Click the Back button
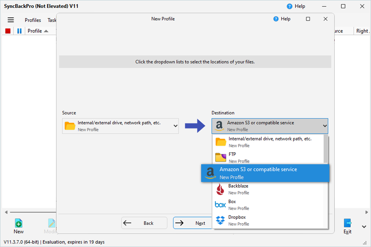Image resolution: width=371 pixels, height=247 pixels. [144, 223]
